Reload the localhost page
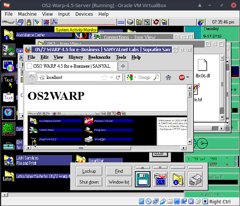The height and width of the screenshot is (206, 240). (x=118, y=77)
